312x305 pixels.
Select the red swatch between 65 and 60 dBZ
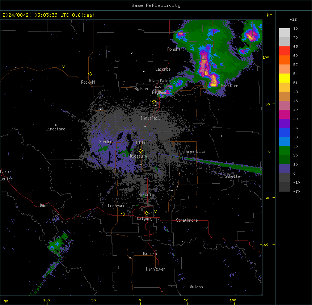[x=284, y=51]
